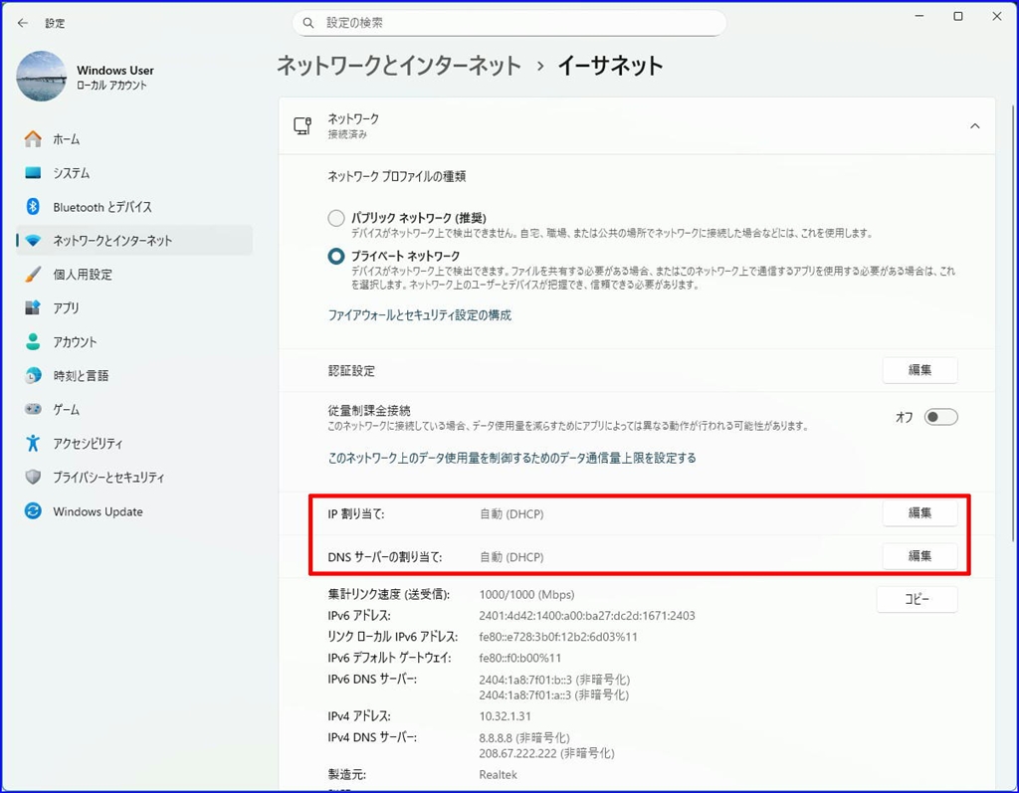Click 自動 (DHCP) value beside IP 割り当て

(x=511, y=514)
